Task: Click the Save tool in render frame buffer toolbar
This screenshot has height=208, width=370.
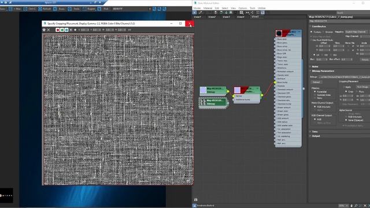Action: 2,9
